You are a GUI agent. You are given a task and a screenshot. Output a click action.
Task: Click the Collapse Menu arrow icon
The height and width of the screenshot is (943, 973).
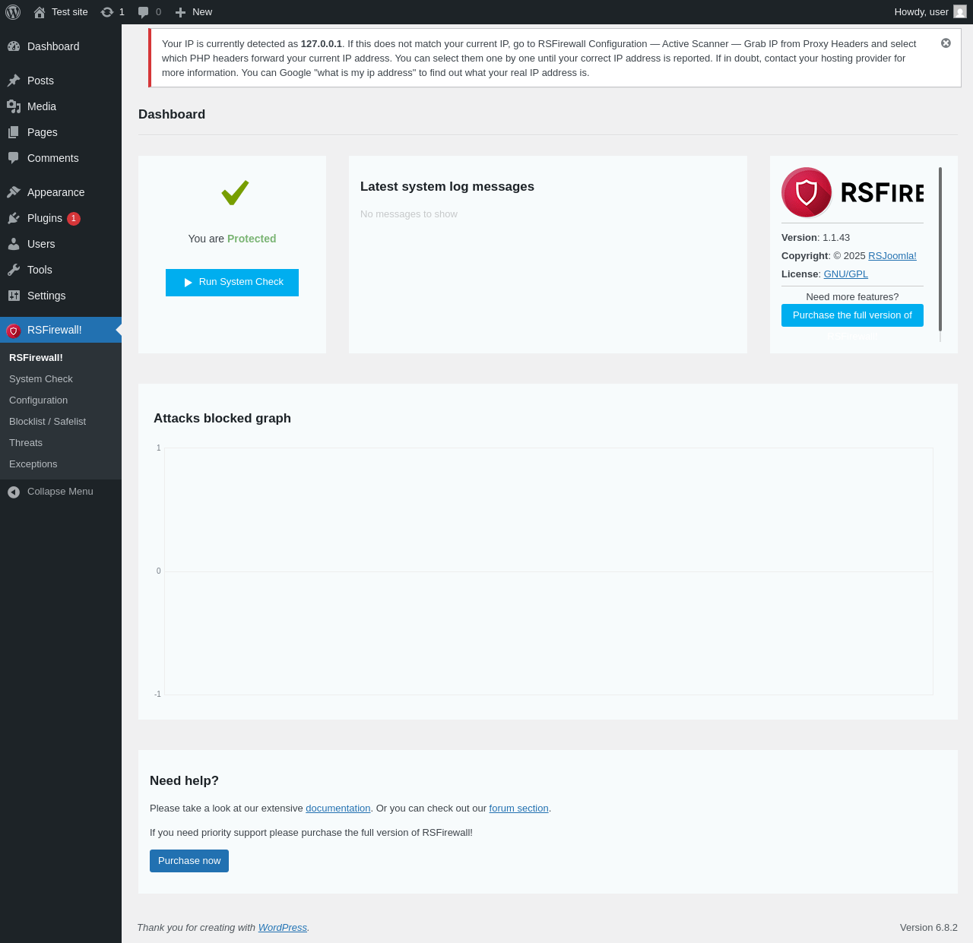(14, 492)
